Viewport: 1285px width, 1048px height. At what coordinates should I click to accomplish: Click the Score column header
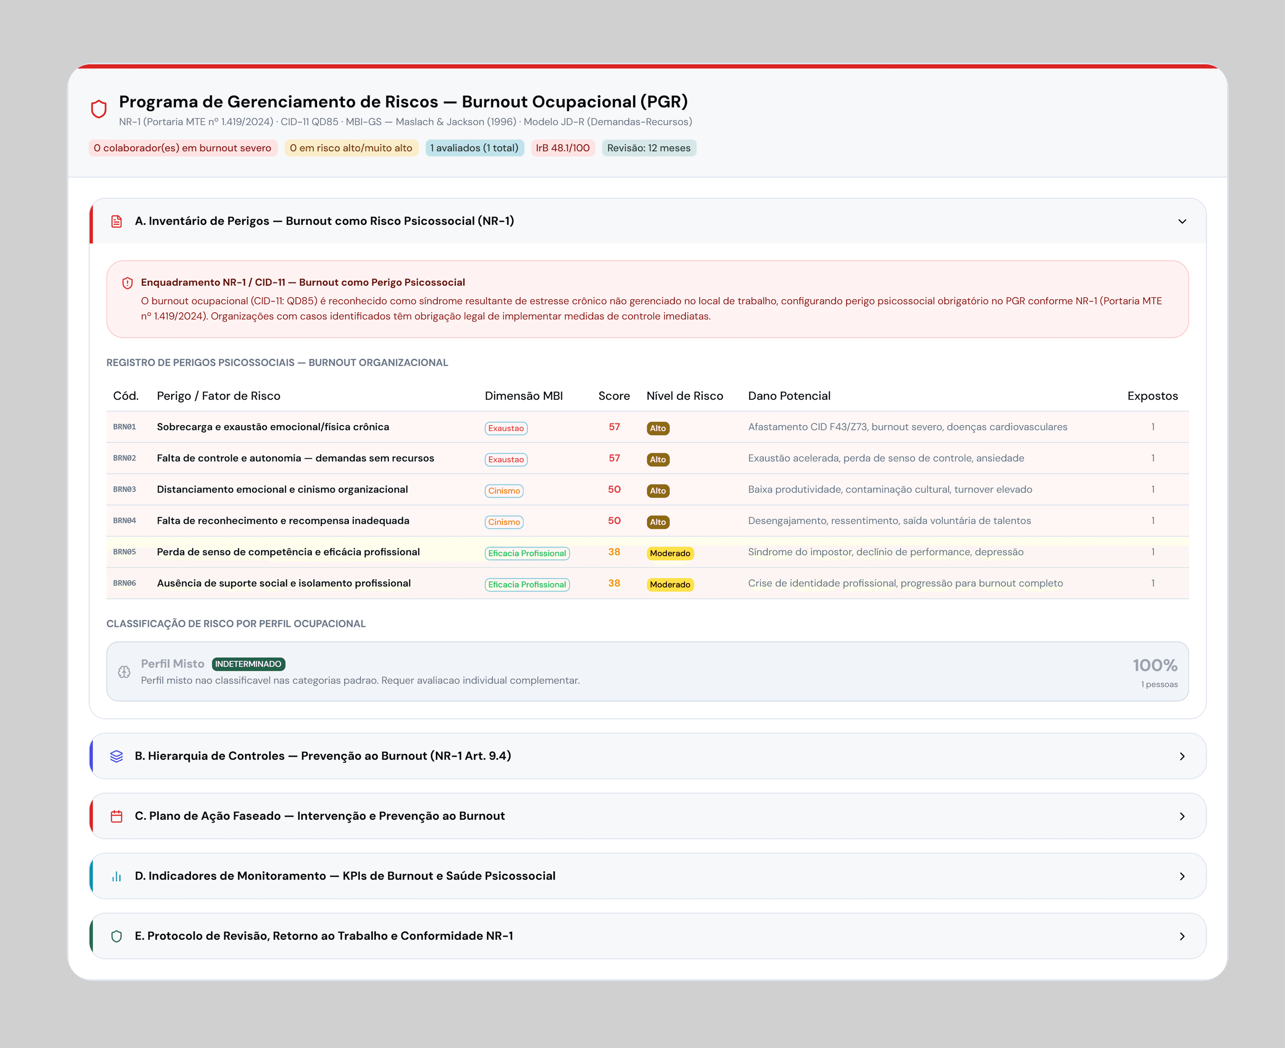coord(613,396)
